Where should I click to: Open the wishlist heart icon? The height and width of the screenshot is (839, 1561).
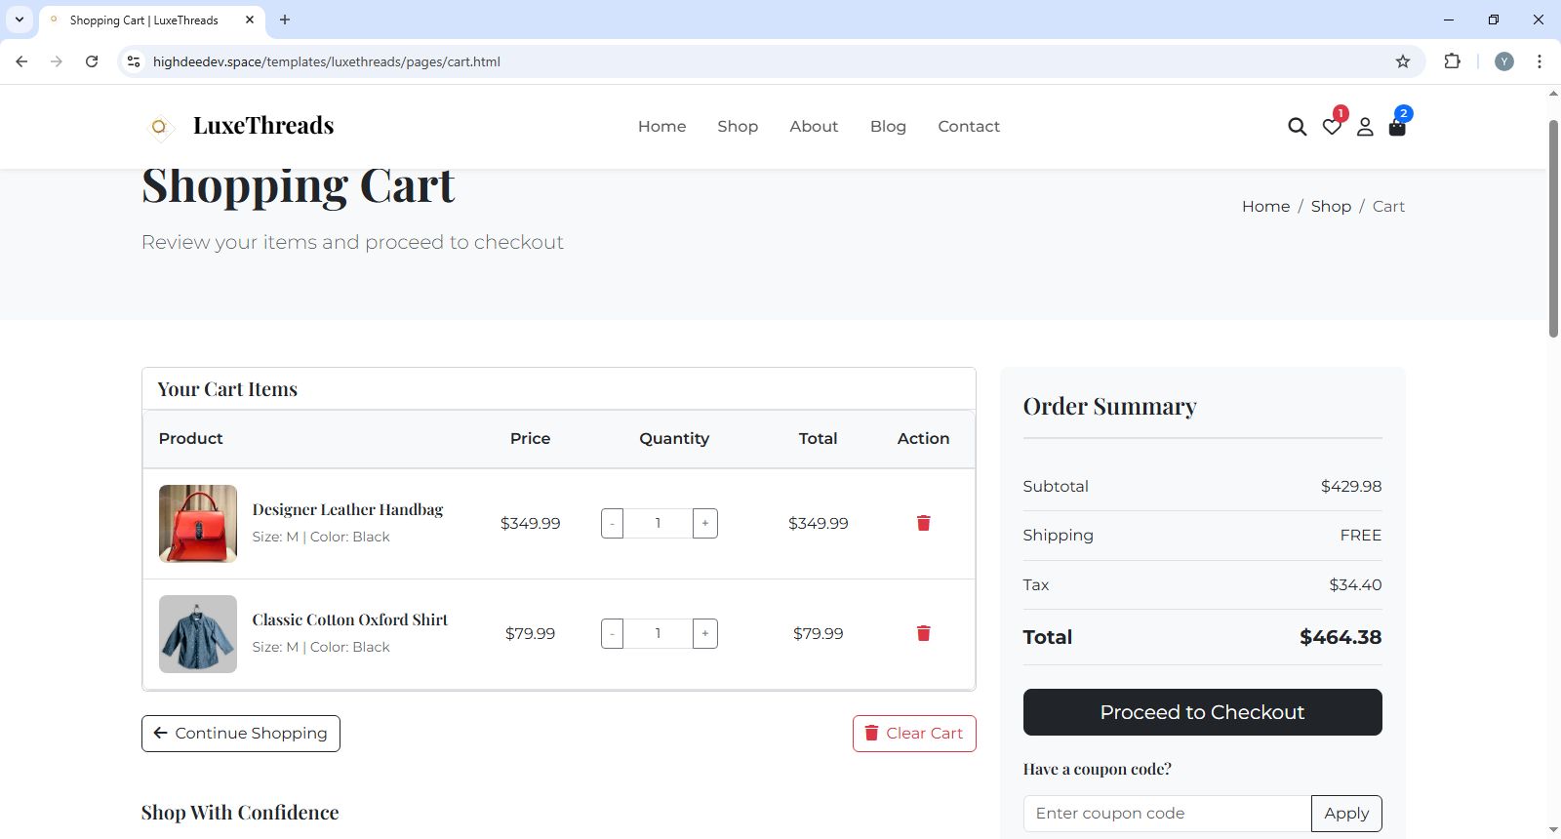pos(1332,127)
